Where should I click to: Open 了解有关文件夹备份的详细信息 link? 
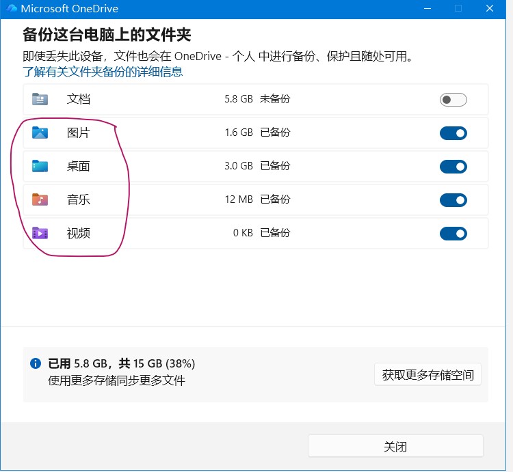103,72
